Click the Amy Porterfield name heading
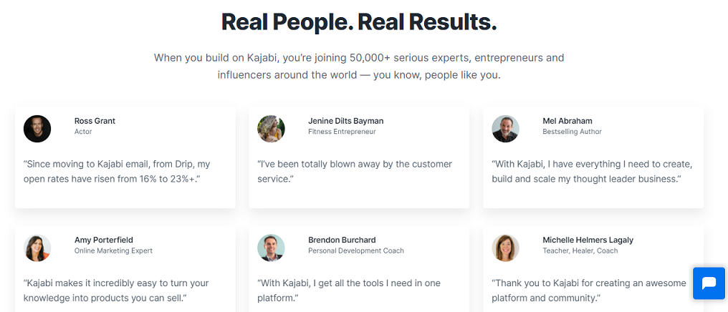728x312 pixels. click(103, 240)
